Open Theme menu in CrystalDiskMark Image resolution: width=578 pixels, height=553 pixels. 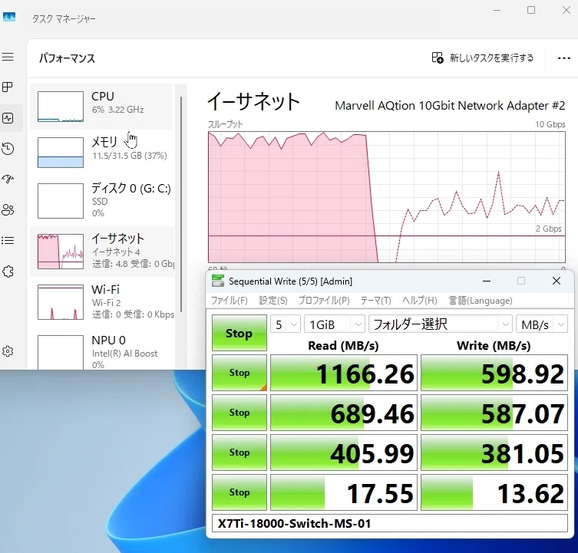click(x=375, y=301)
